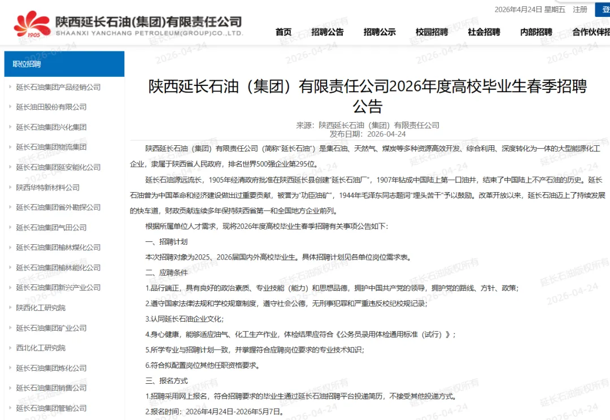Viewport: 610px width, 420px height.
Task: Click the 来源 source line
Action: click(368, 125)
